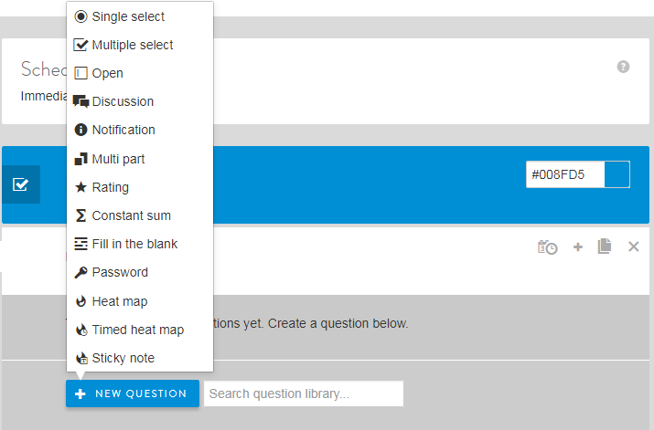
Task: Toggle the white checkbox in blue bar
Action: pos(20,184)
